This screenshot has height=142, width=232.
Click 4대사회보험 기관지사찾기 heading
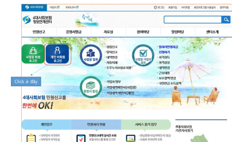tap(184, 129)
